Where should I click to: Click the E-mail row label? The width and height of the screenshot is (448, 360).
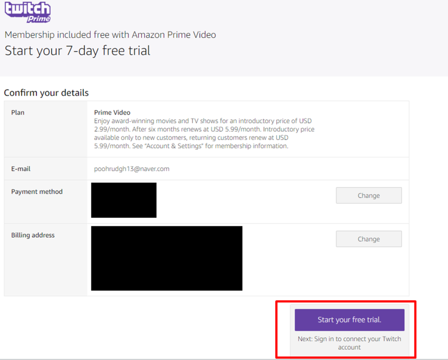(21, 169)
